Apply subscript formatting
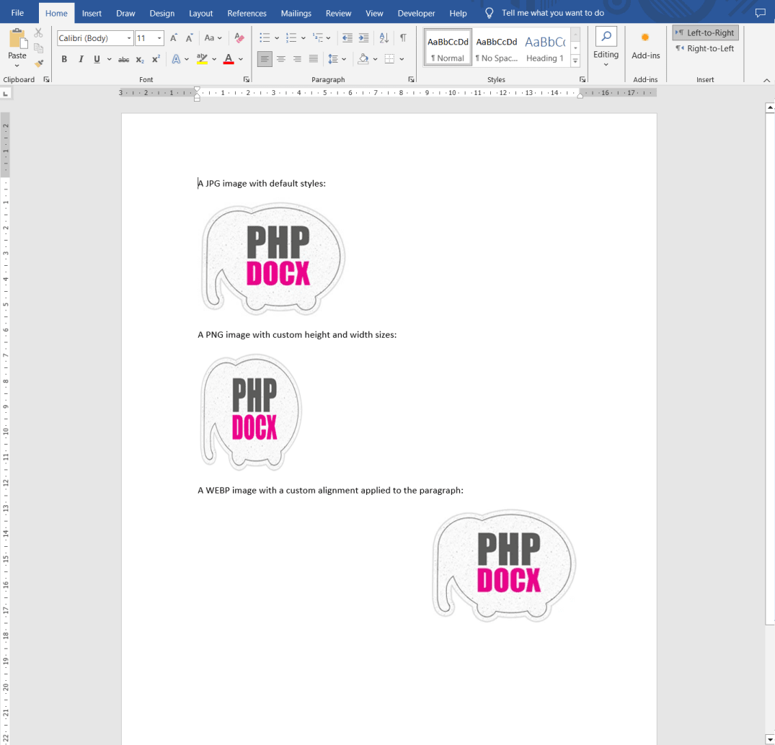This screenshot has width=775, height=745. [x=140, y=59]
